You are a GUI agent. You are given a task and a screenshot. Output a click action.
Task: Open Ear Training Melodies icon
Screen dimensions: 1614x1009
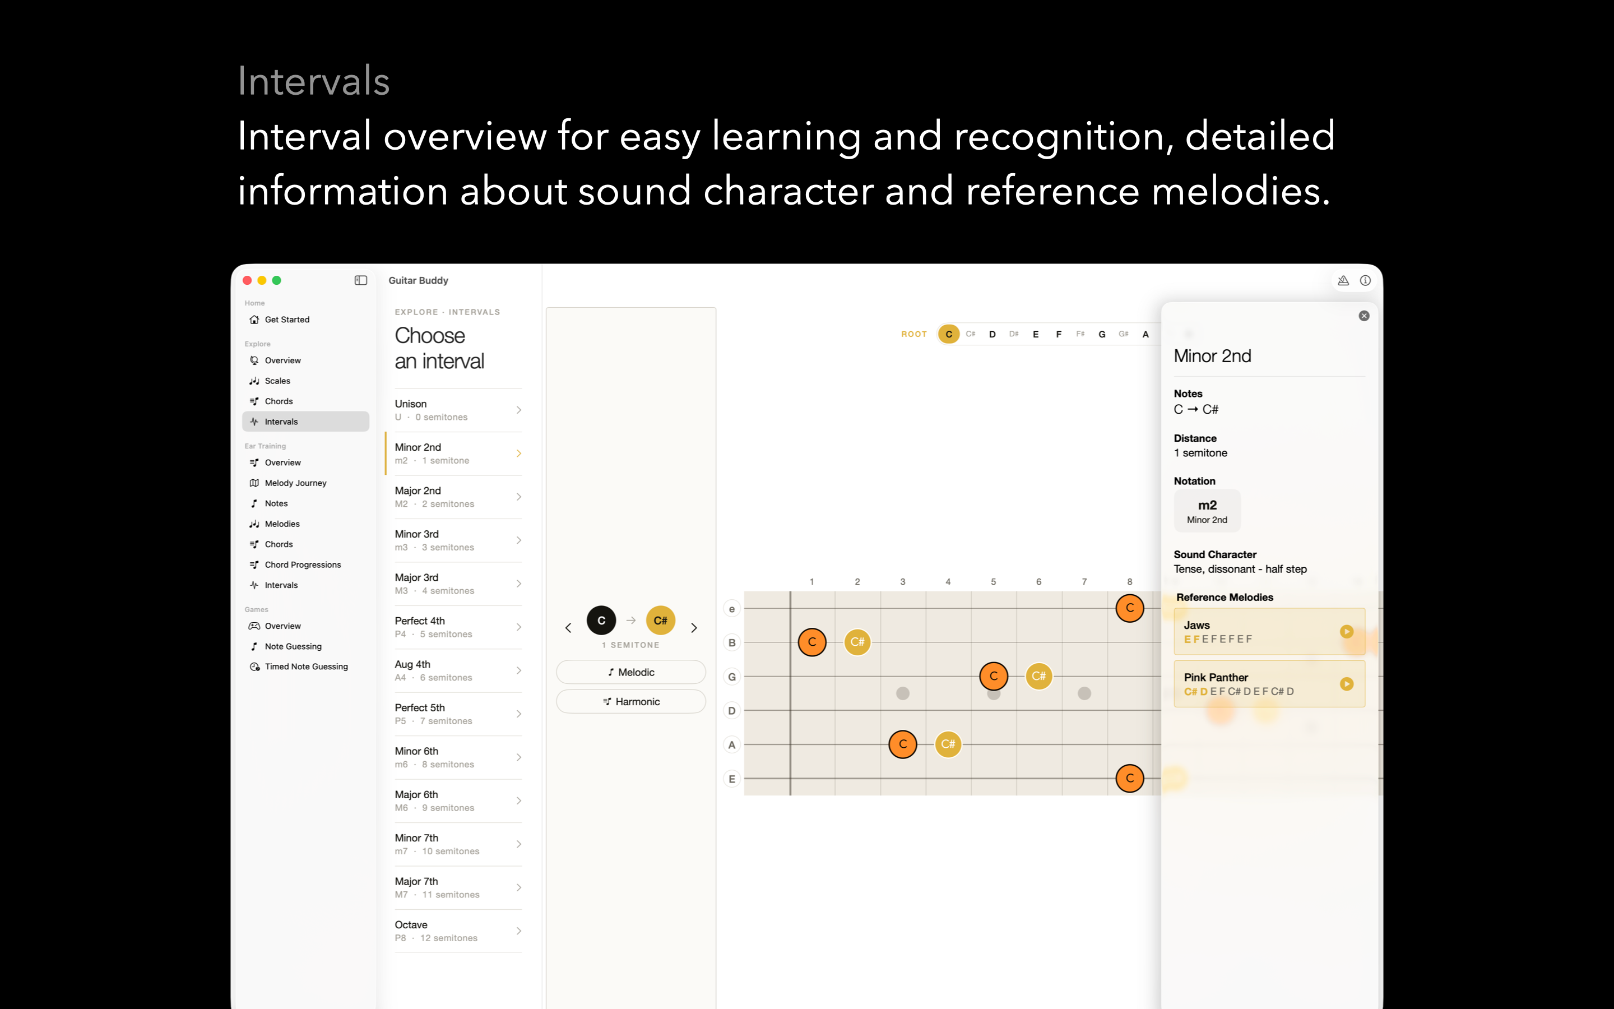tap(254, 524)
